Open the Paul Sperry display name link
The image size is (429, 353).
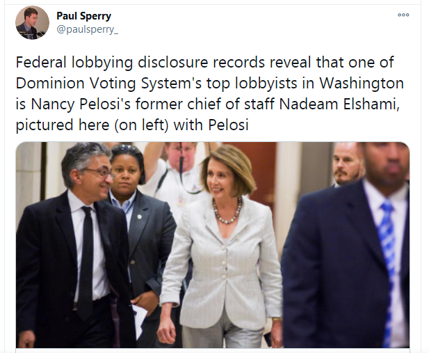[83, 15]
